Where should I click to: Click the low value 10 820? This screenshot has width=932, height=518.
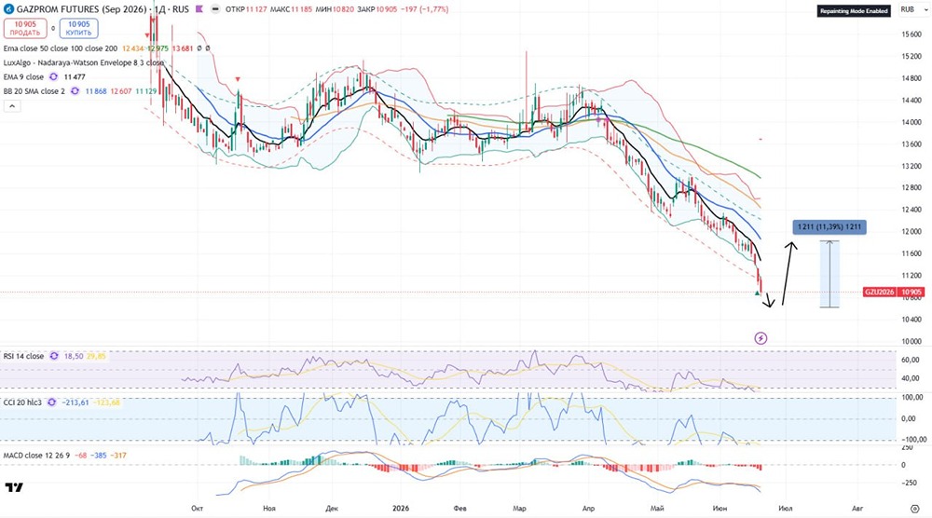click(x=344, y=9)
